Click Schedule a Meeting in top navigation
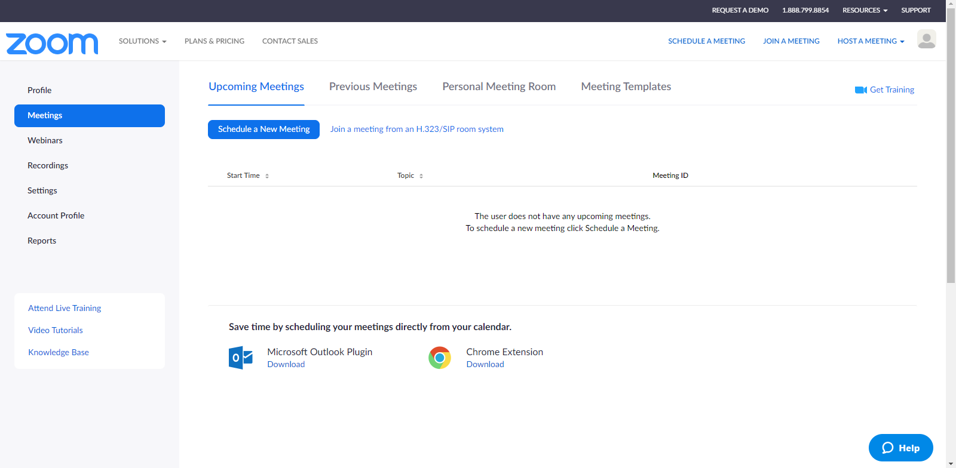 (x=707, y=41)
